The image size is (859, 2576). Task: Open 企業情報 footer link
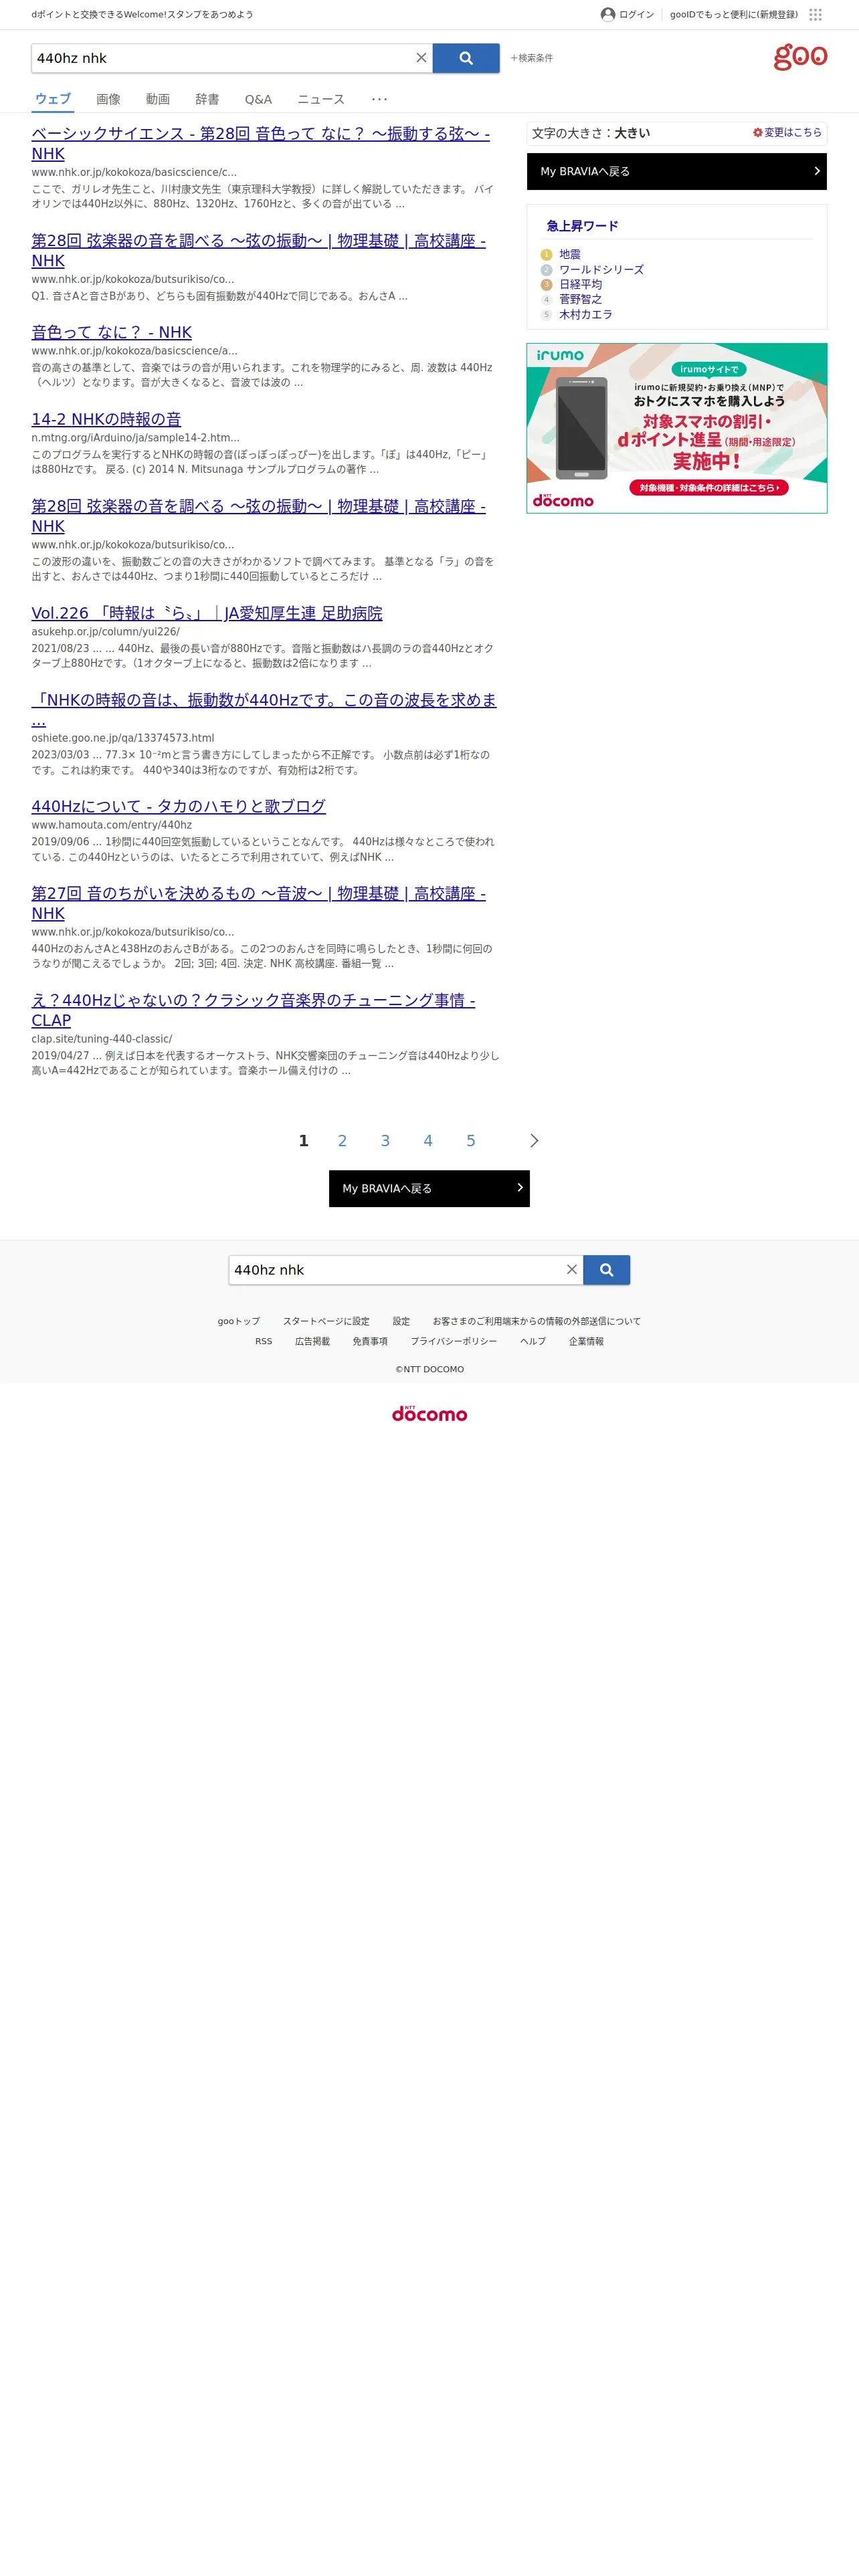coord(586,1341)
